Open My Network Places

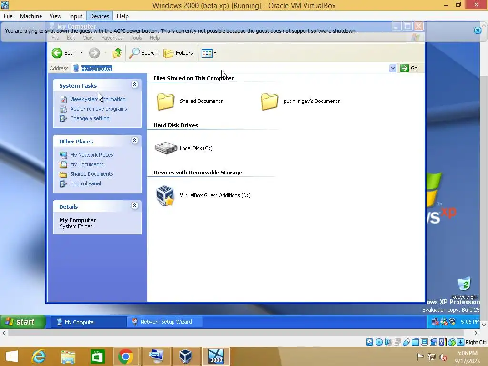(91, 155)
